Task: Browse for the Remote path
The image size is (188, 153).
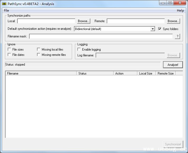Action: (x=173, y=21)
